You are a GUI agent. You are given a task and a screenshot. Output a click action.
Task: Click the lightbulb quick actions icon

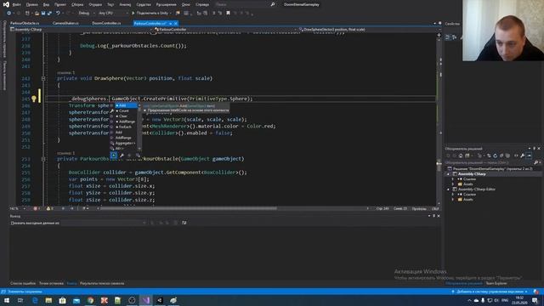34,99
